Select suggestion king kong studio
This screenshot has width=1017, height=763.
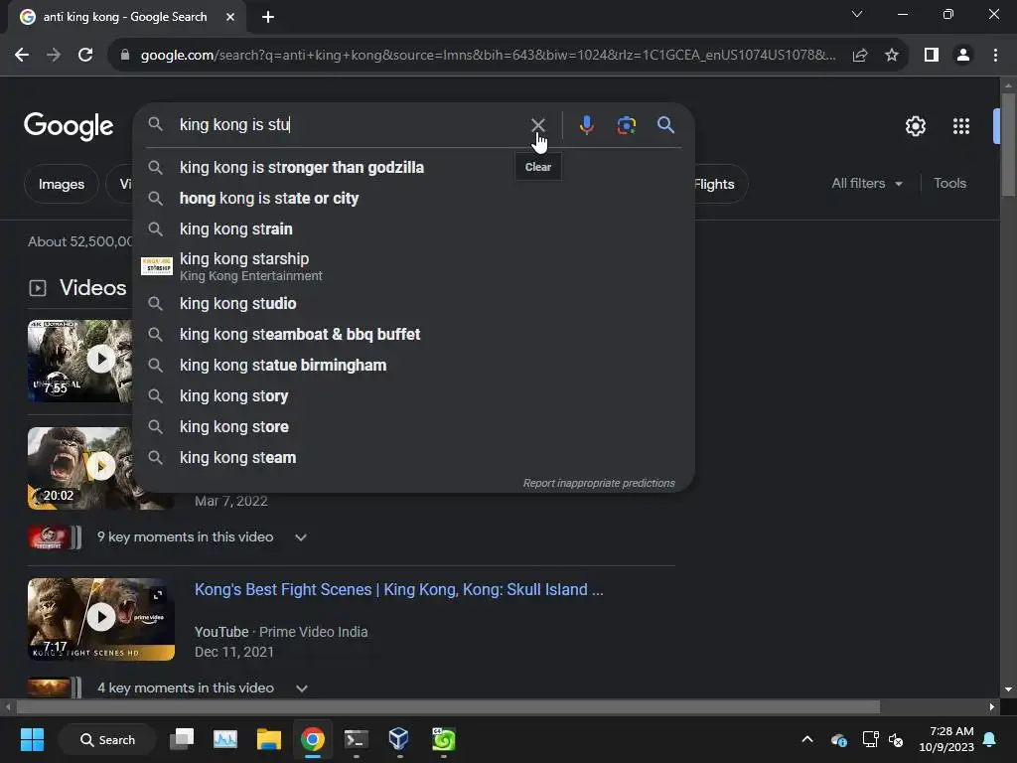[413, 304]
